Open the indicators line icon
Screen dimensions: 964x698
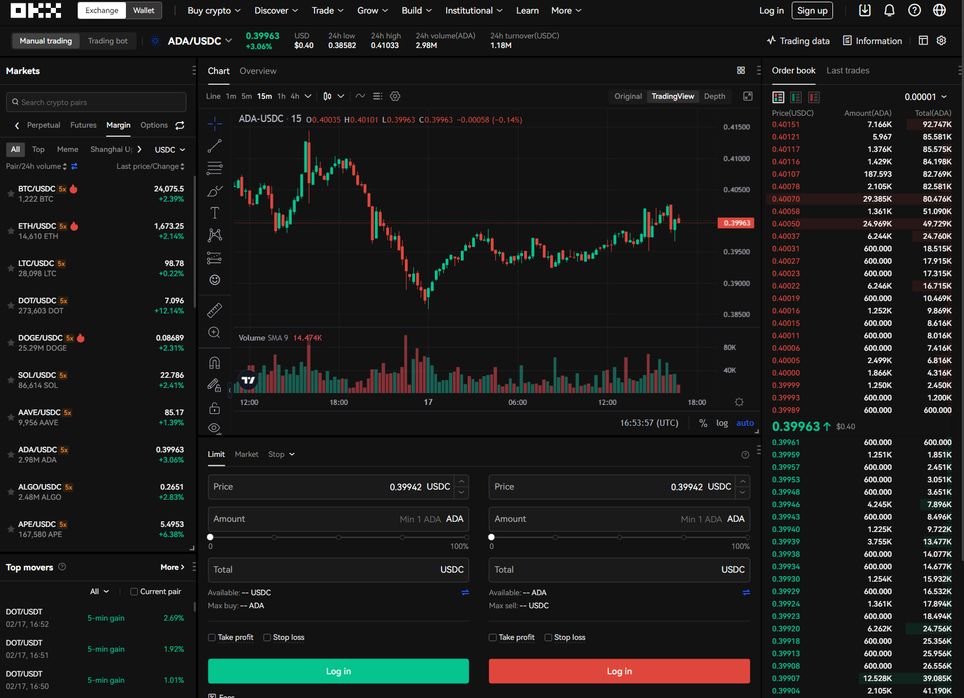pos(360,96)
